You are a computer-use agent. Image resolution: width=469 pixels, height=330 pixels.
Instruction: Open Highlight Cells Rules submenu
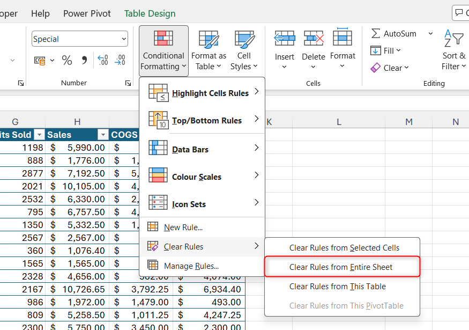202,93
